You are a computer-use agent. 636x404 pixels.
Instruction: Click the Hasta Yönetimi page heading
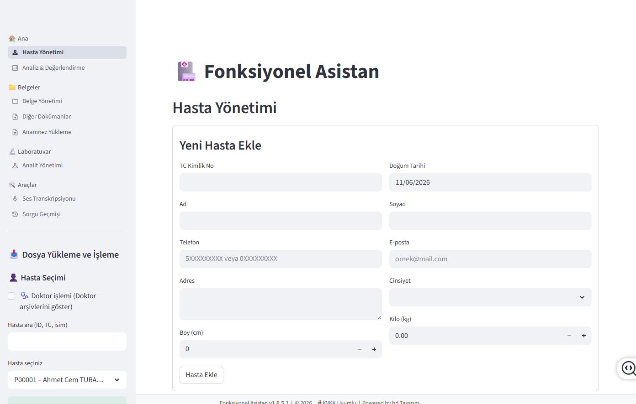(224, 108)
